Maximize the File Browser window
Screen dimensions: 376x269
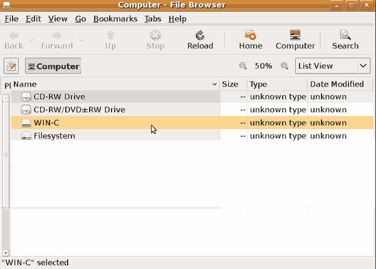click(x=352, y=5)
